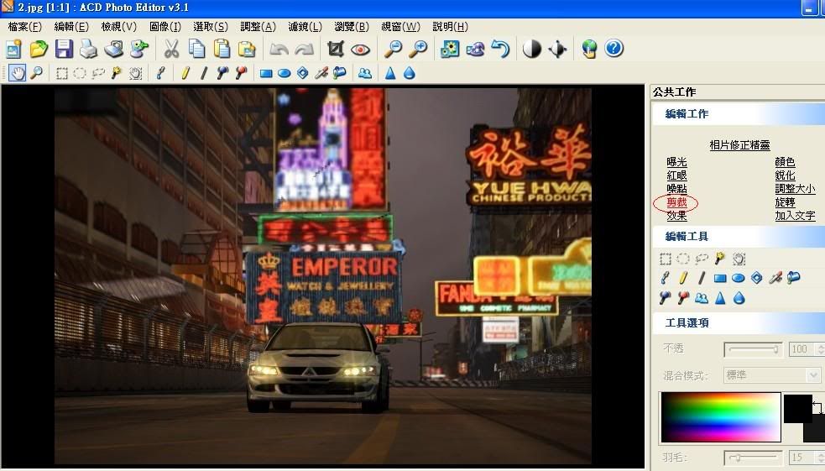Select the Hand pan tool

tap(18, 73)
